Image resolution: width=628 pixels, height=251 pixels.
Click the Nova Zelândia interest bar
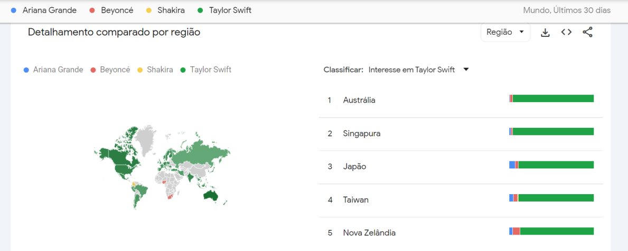[x=551, y=231]
